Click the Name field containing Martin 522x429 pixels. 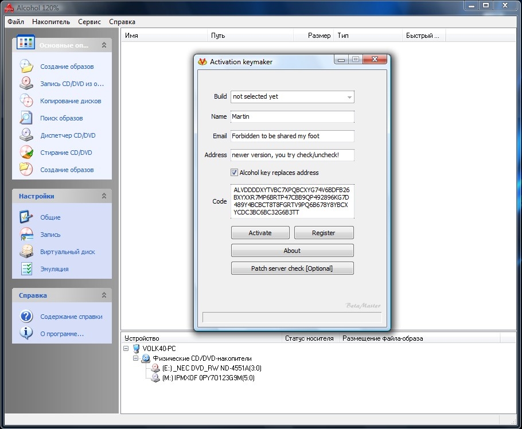pyautogui.click(x=293, y=116)
